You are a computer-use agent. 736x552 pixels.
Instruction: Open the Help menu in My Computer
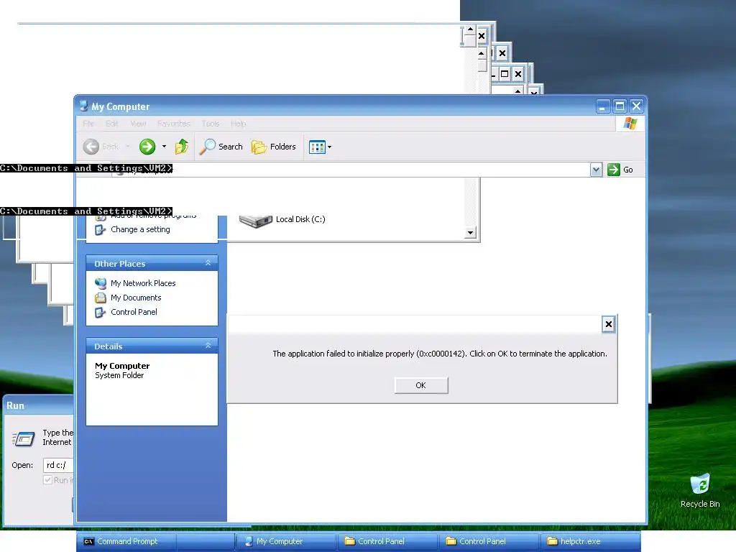pos(238,124)
